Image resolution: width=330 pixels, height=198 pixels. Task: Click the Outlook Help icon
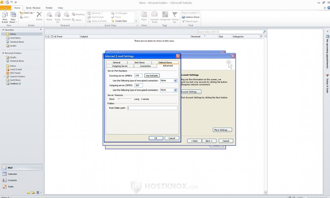[x=329, y=8]
